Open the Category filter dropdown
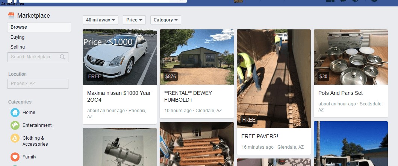 (165, 20)
